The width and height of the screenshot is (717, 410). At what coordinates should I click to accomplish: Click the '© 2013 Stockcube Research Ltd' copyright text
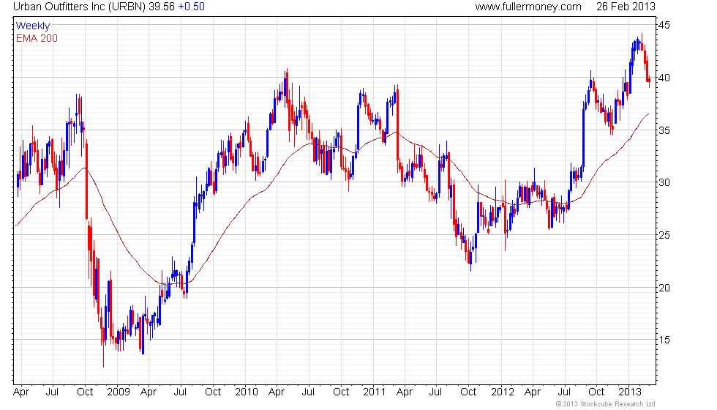pos(605,404)
